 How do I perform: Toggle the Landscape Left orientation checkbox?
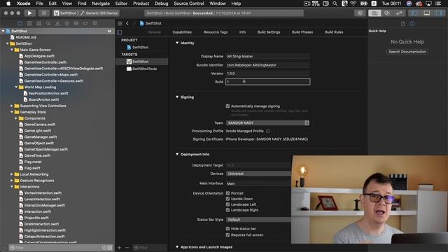(x=227, y=204)
